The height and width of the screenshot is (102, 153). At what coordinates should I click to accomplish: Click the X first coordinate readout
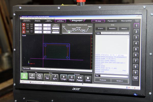tap(38, 25)
